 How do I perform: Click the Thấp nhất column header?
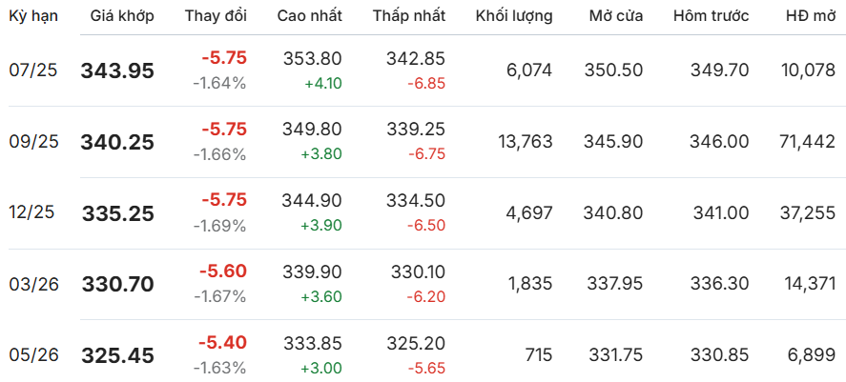(x=409, y=16)
